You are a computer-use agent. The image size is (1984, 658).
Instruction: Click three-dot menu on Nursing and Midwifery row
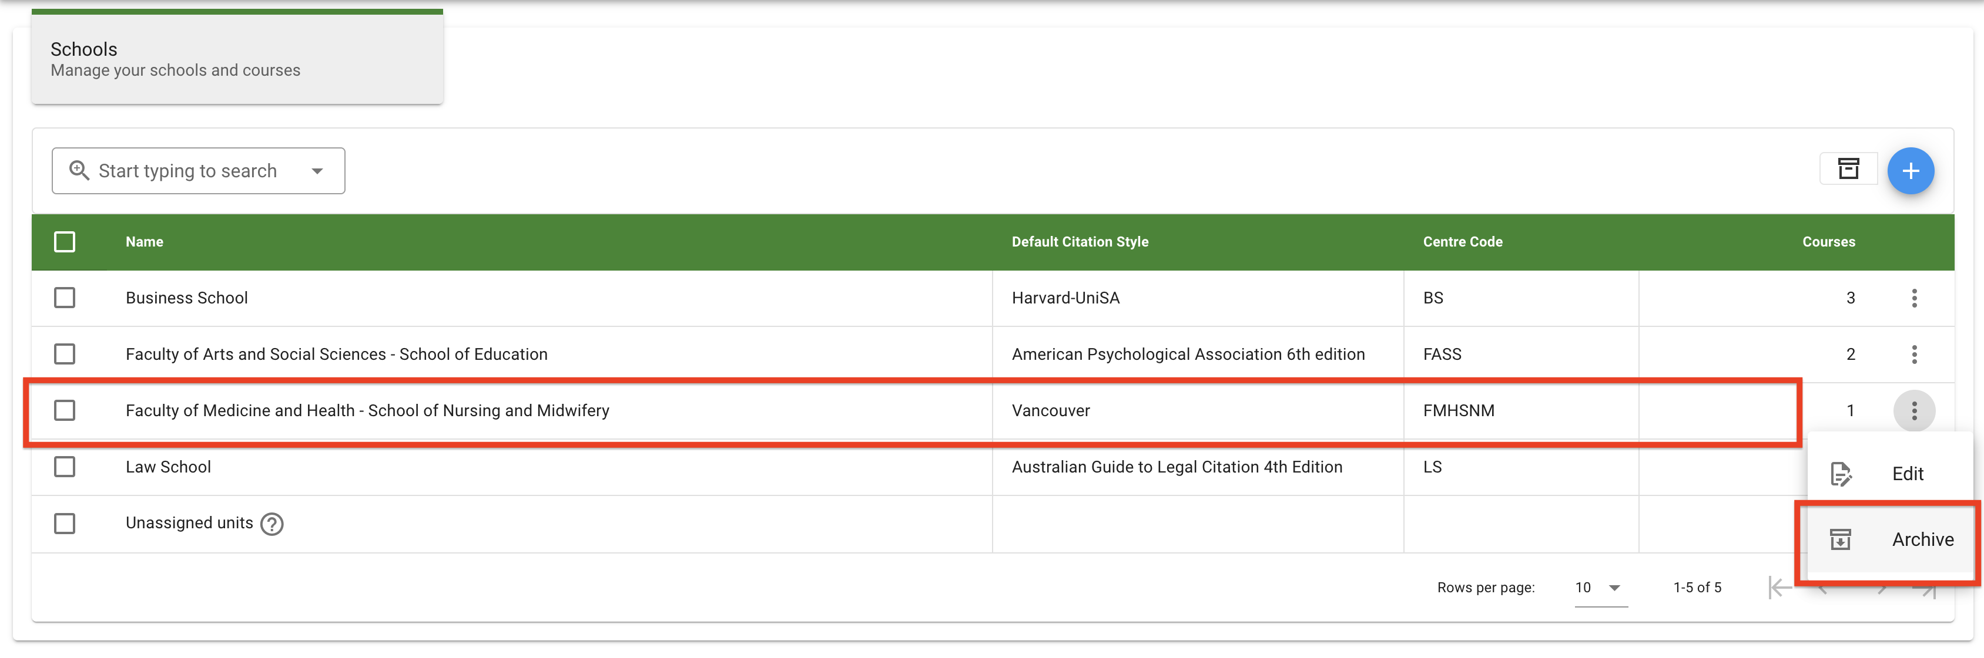click(x=1913, y=410)
